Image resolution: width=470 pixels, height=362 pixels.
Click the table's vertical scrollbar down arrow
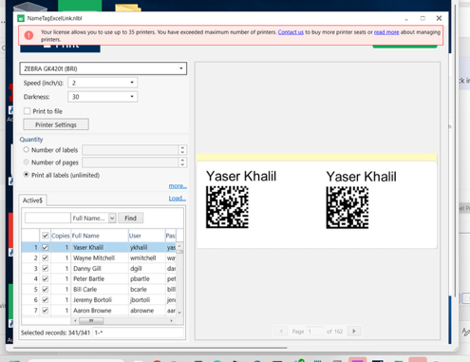point(179,313)
